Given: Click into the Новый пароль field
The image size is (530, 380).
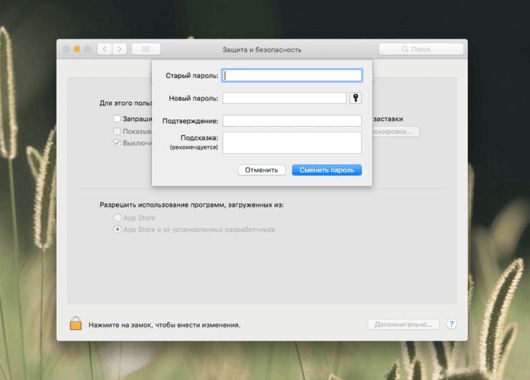Looking at the screenshot, I should [x=284, y=98].
